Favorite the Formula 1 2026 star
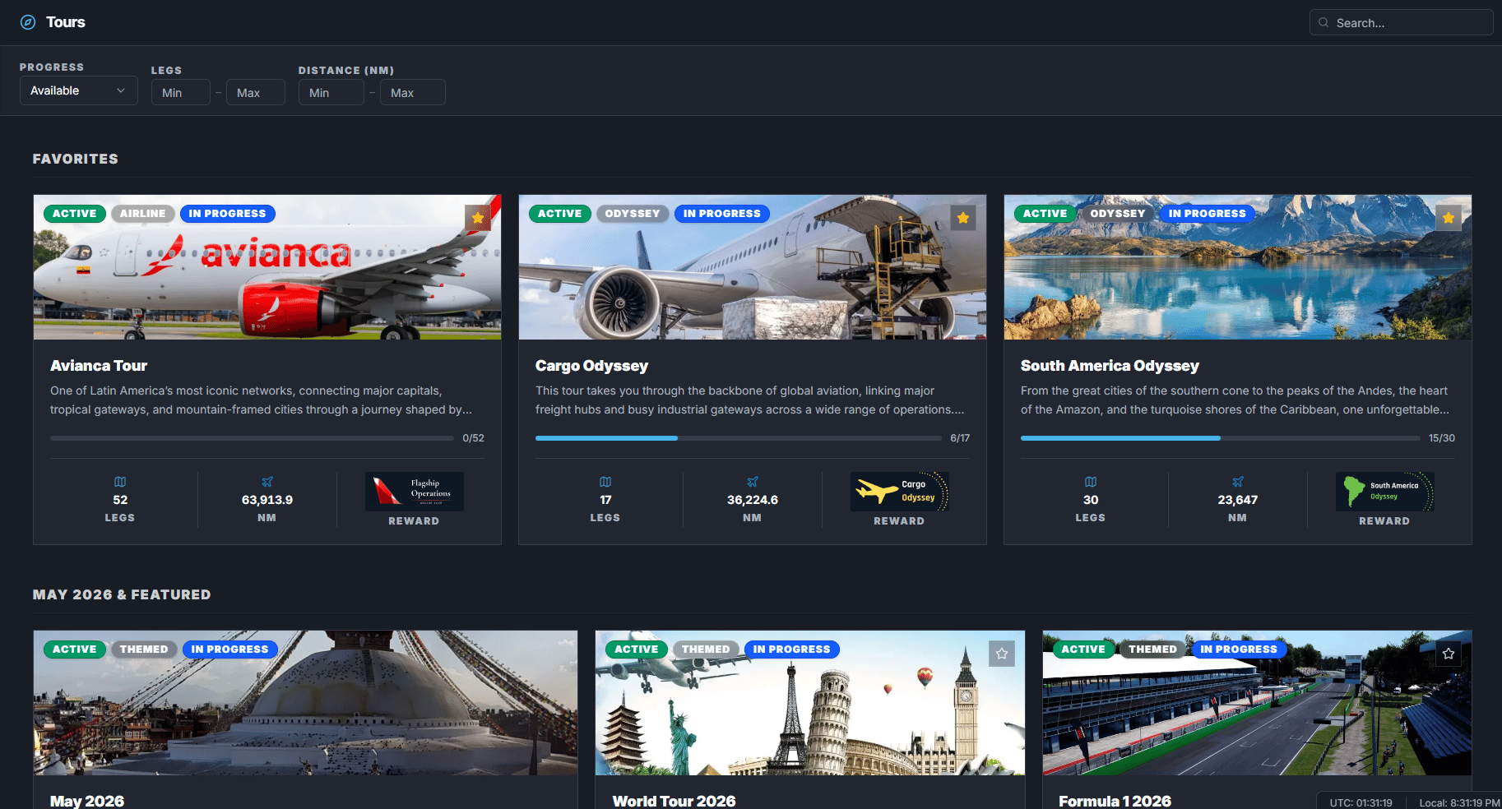 [1449, 654]
